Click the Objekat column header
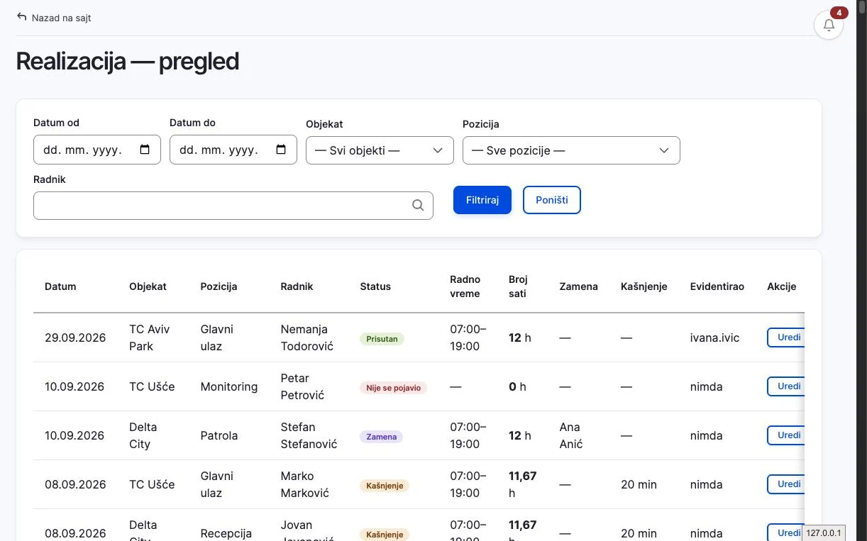This screenshot has width=867, height=541. [x=148, y=286]
